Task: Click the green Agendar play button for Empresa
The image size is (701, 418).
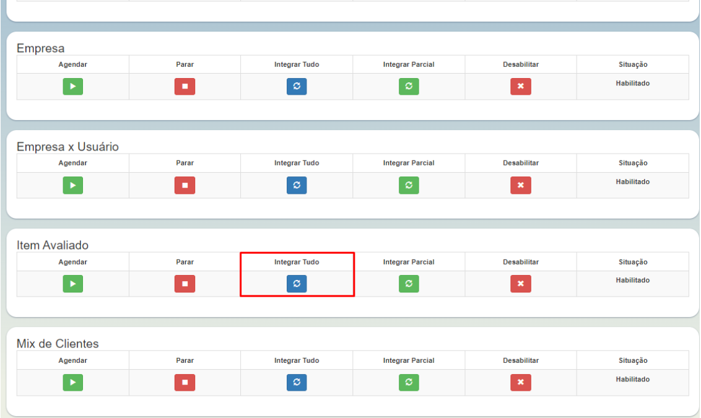Action: pos(73,86)
